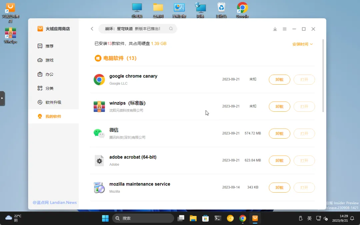
Task: Expand the 安装时间 sort dropdown
Action: pyautogui.click(x=302, y=44)
